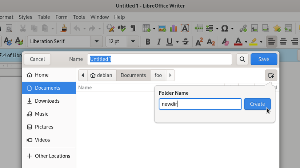Insert cross-reference icon
Viewport: 300px width, 168px height.
click(288, 28)
